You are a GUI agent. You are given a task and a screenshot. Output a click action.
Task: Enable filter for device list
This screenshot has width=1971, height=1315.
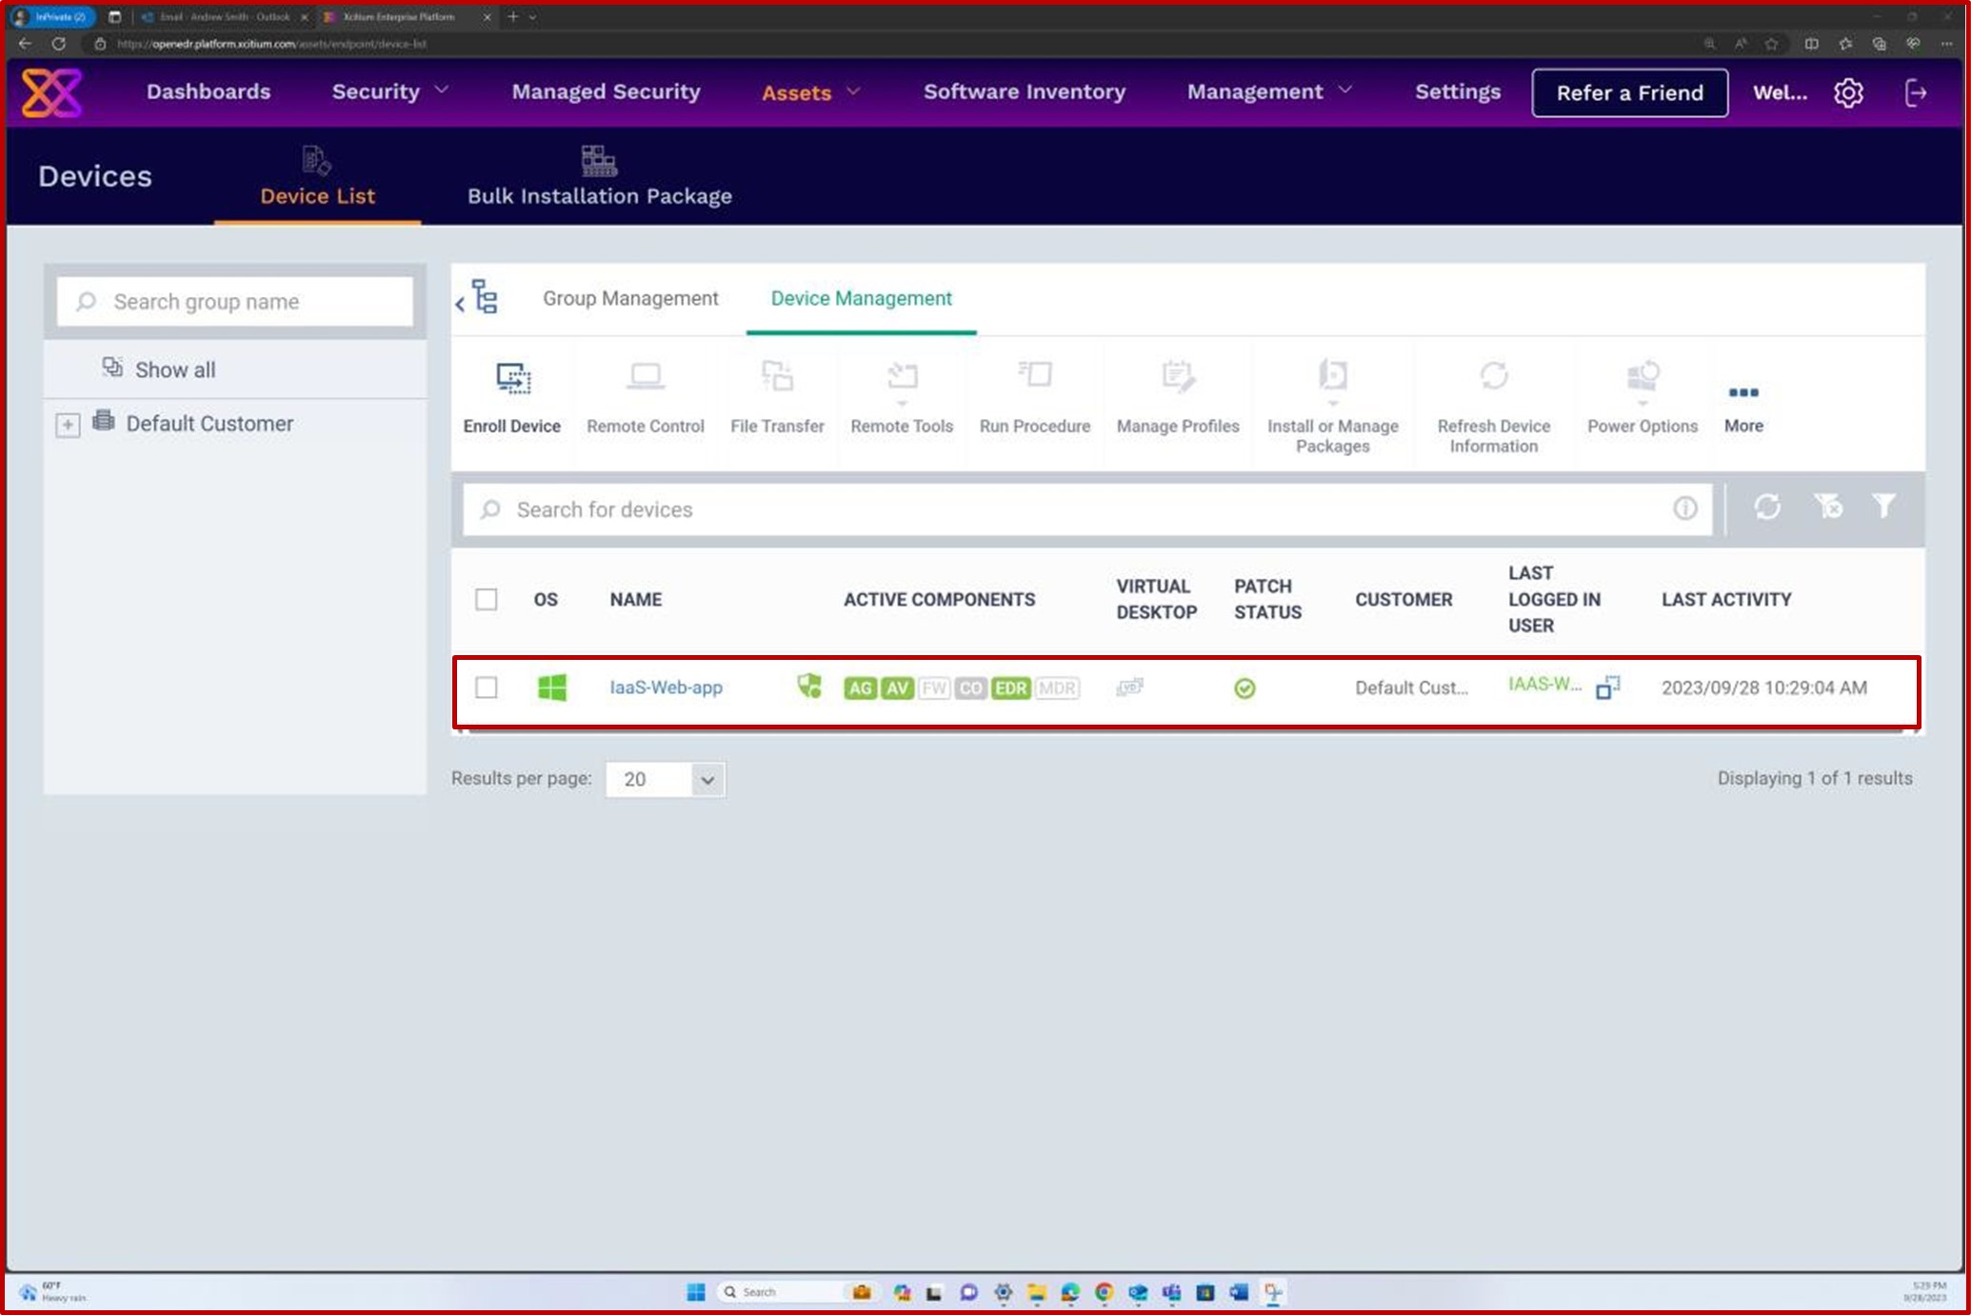(1884, 508)
